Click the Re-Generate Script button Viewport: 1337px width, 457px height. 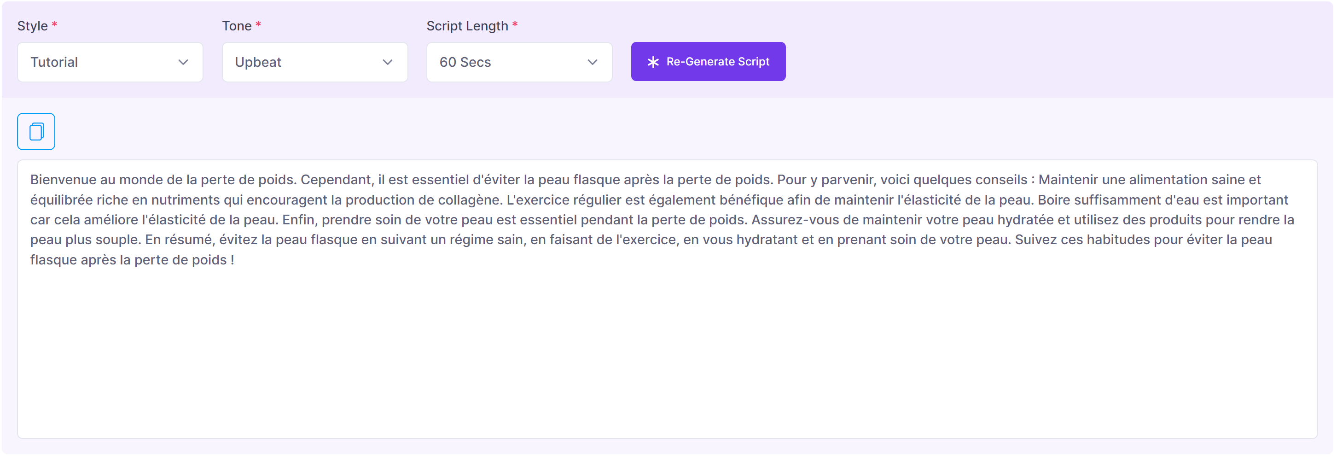pyautogui.click(x=708, y=61)
